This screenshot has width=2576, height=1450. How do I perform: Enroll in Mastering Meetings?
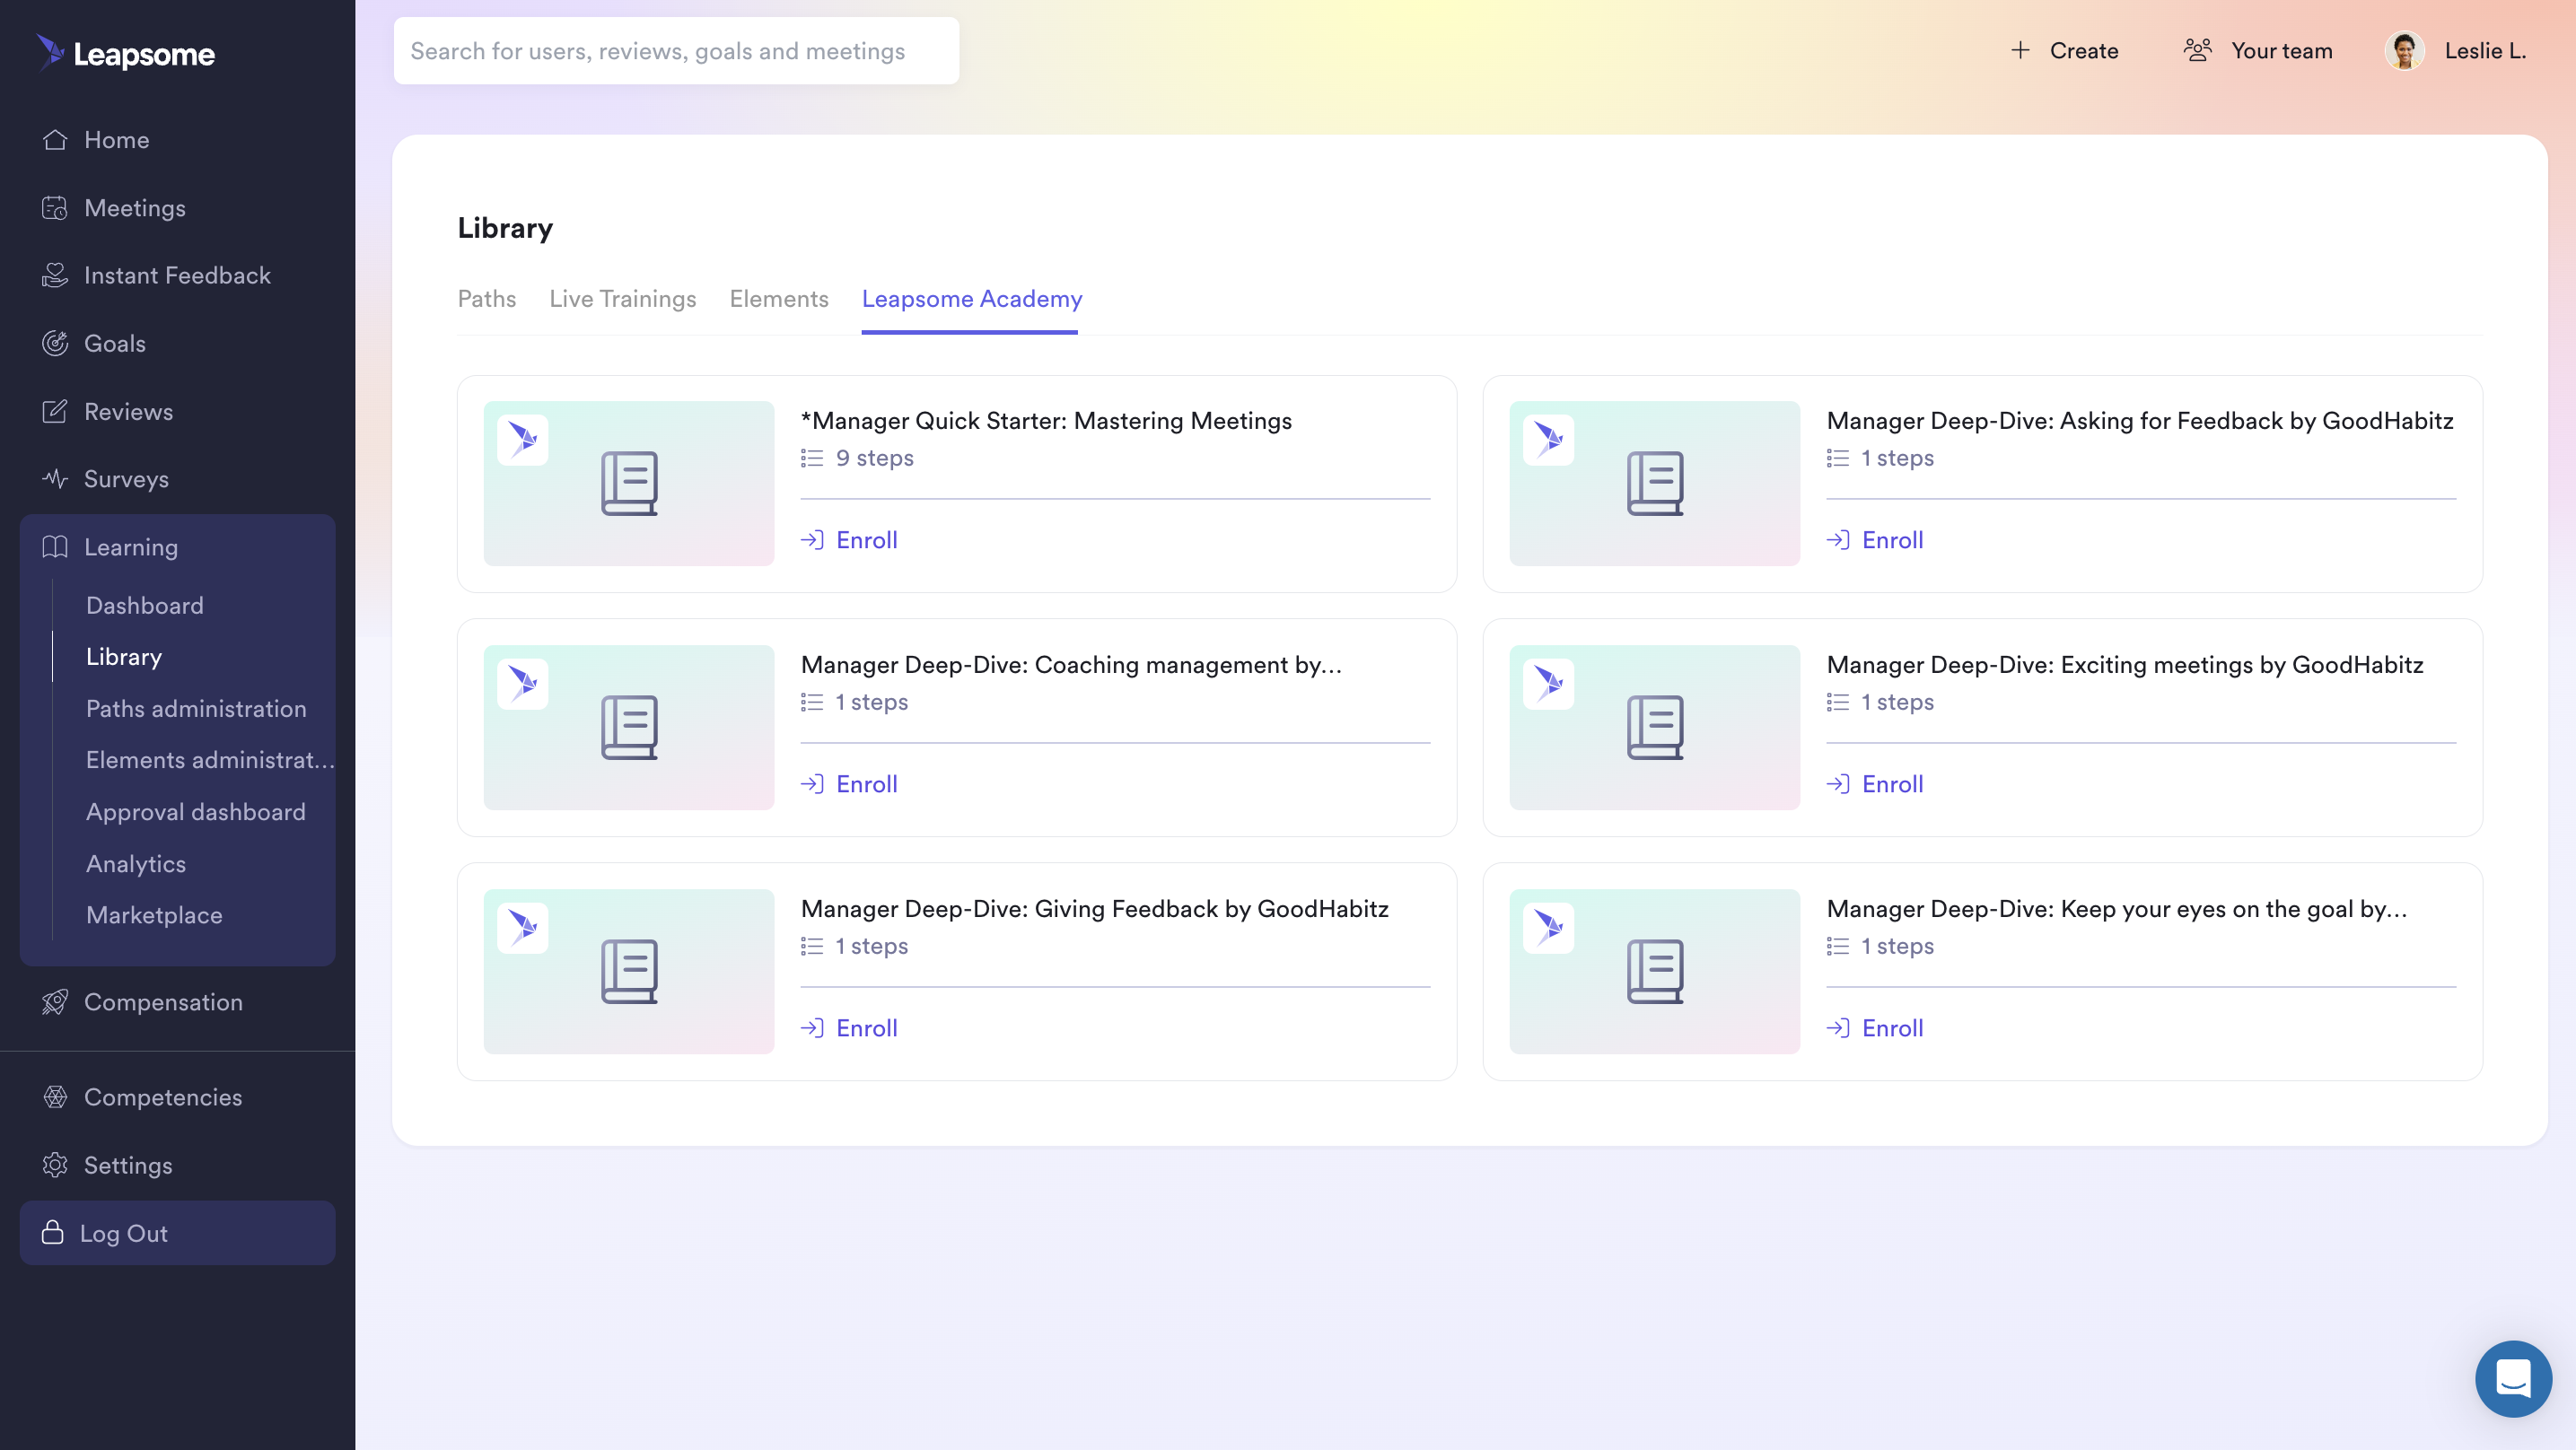(x=849, y=540)
